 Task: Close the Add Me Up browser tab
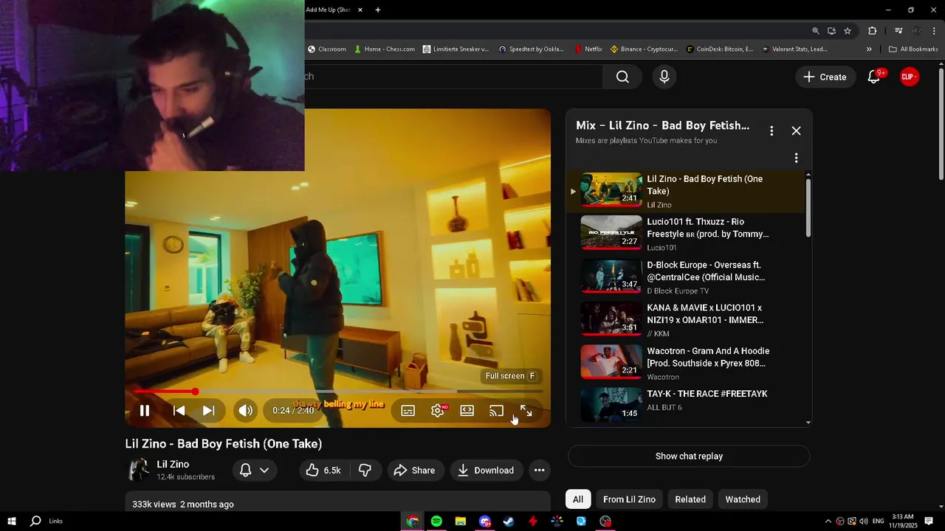point(360,10)
